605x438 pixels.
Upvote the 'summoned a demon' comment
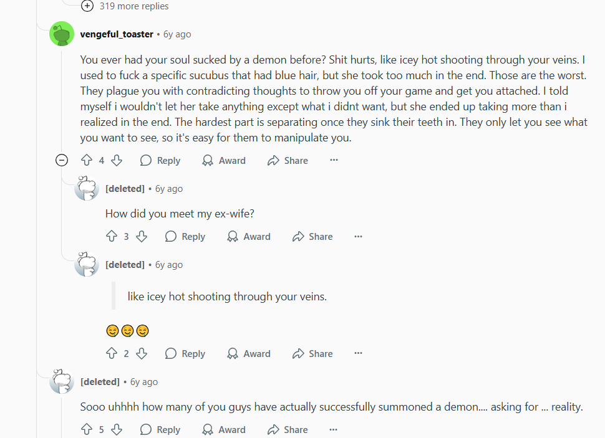[87, 430]
